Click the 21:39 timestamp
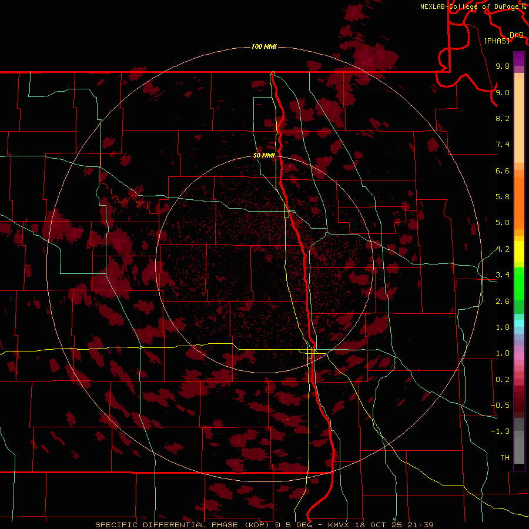The height and width of the screenshot is (529, 529). click(421, 525)
